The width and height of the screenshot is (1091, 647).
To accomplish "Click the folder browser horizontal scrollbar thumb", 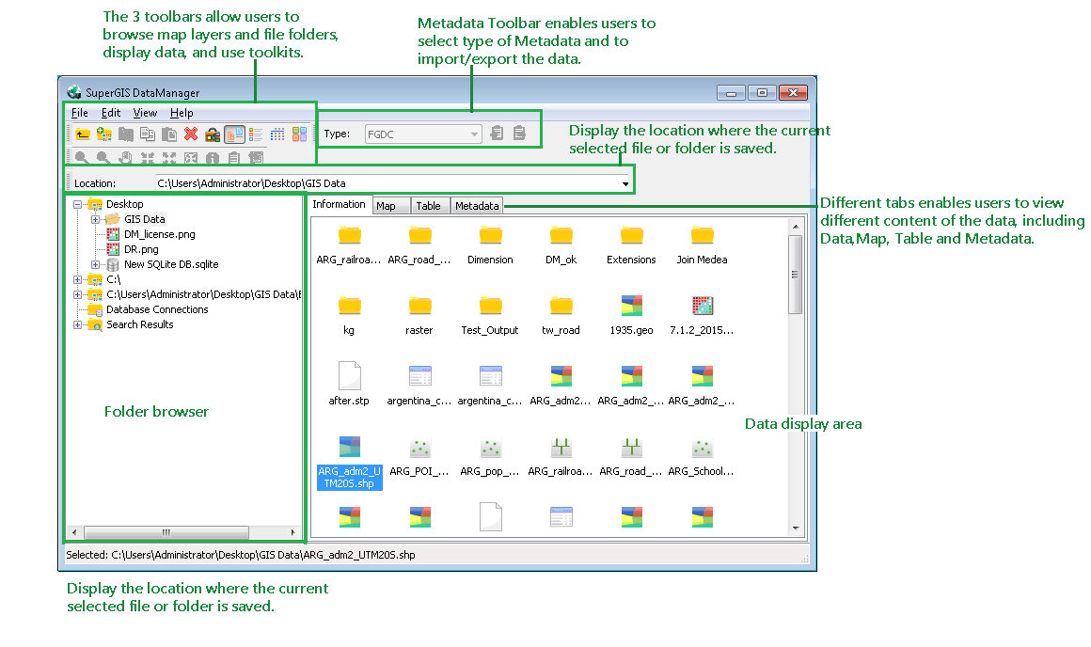I will coord(166,532).
